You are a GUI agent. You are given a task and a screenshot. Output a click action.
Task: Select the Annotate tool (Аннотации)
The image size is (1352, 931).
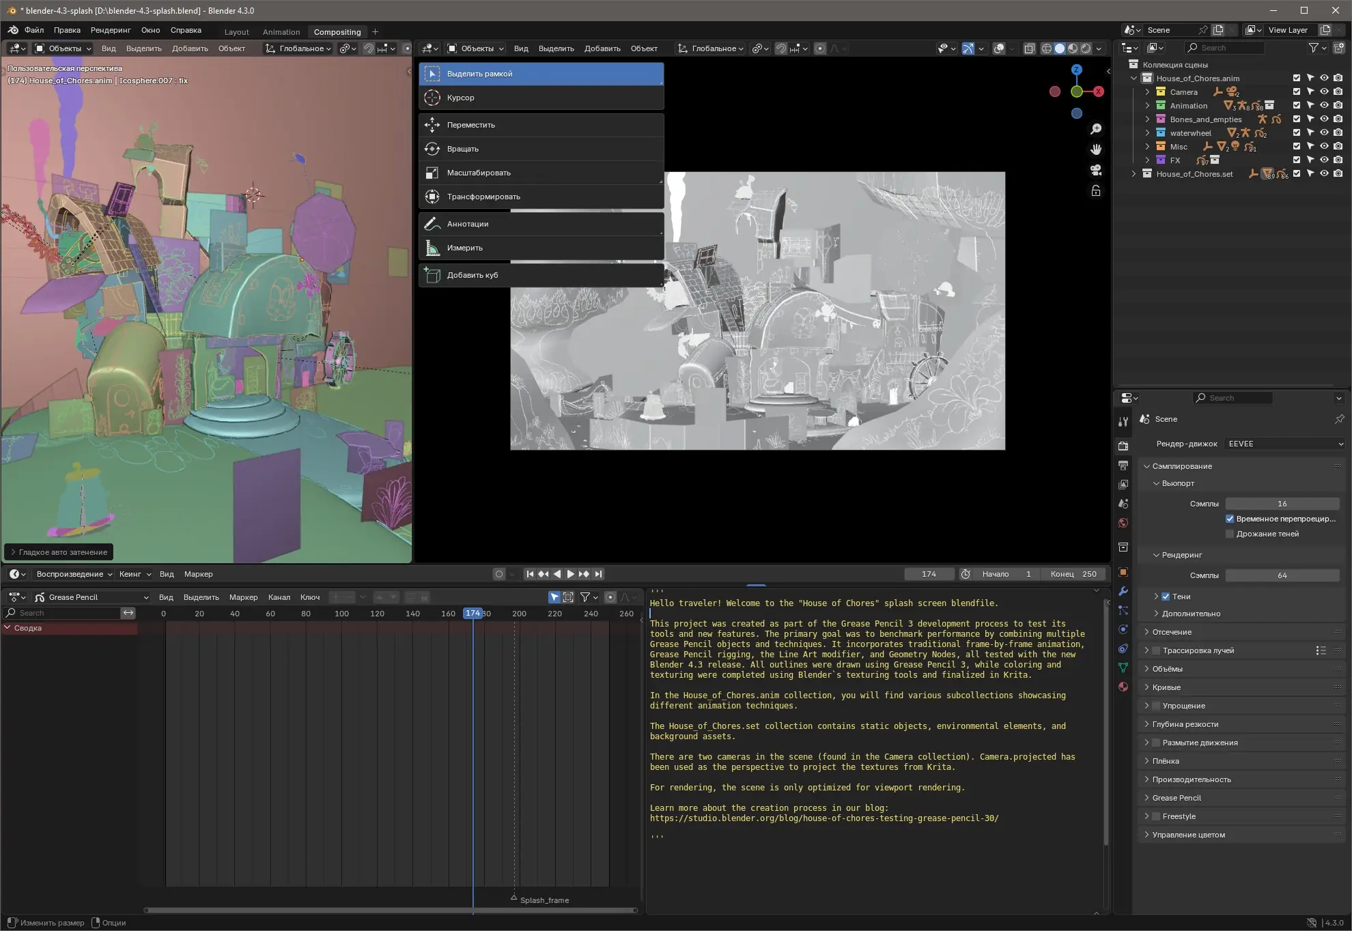tap(467, 224)
